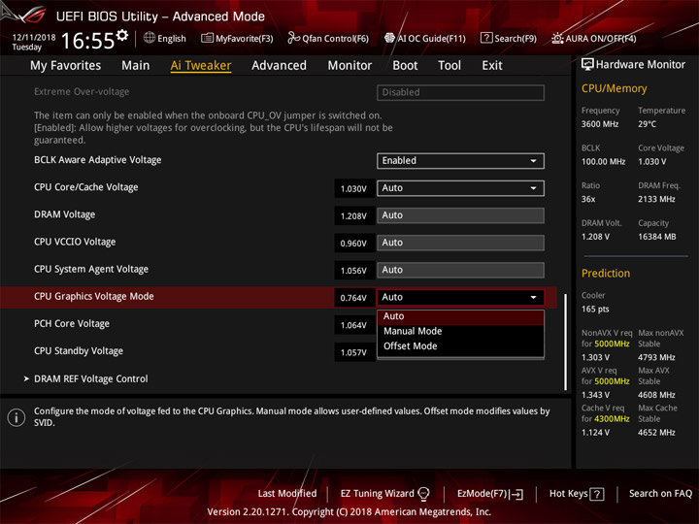This screenshot has width=699, height=524.
Task: Click the 2133 MHz DRAM Freq. value
Action: [656, 199]
